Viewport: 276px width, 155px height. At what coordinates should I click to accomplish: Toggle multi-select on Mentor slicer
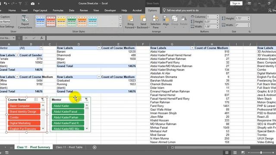pos(80,99)
